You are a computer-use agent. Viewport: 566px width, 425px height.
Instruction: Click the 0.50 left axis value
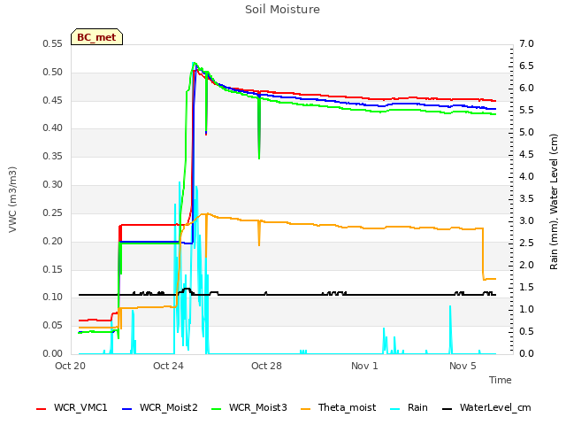(x=53, y=72)
